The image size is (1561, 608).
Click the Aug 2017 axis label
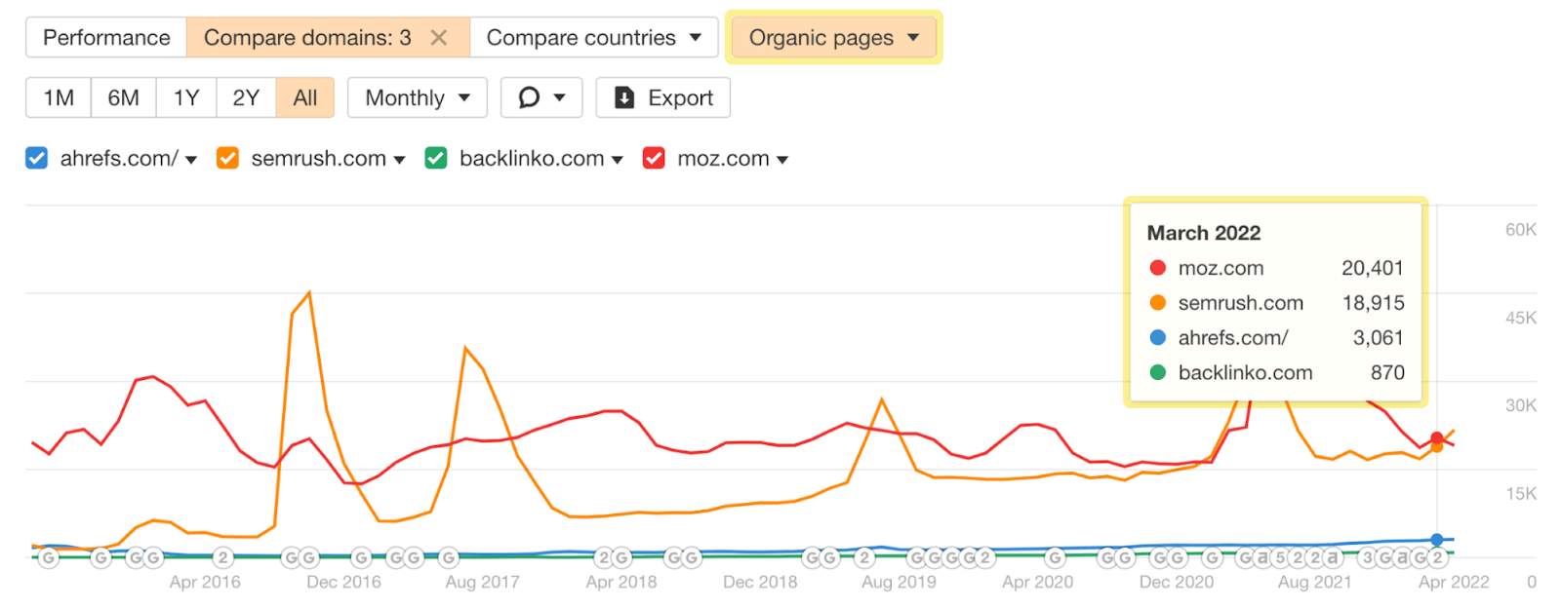click(482, 582)
